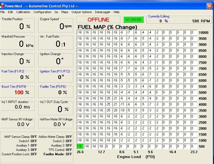Click the TPS Control OFF status
Screen dimensions: 214x164
pos(69,150)
